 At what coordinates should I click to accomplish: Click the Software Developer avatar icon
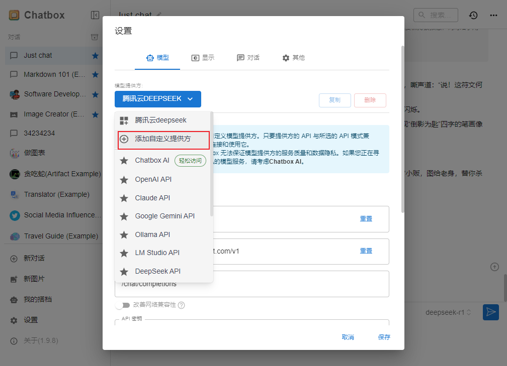pyautogui.click(x=15, y=94)
